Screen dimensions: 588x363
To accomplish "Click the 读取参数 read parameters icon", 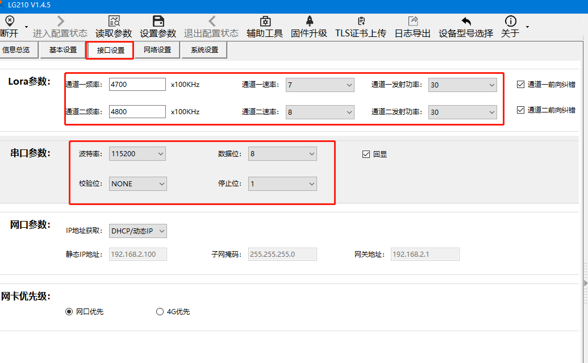I will (x=114, y=22).
